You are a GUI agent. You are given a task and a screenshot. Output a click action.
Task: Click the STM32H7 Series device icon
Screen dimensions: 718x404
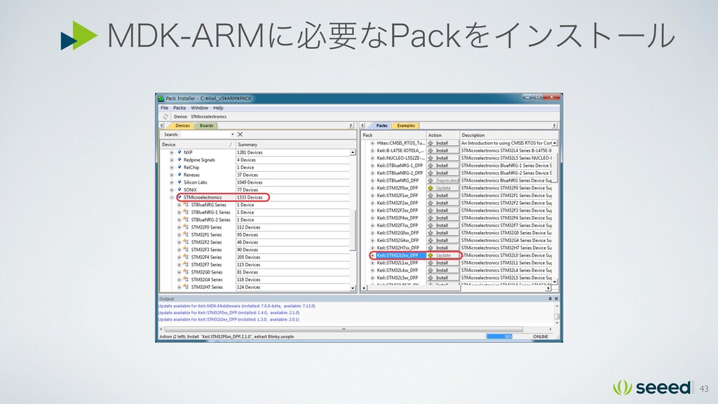pyautogui.click(x=186, y=287)
